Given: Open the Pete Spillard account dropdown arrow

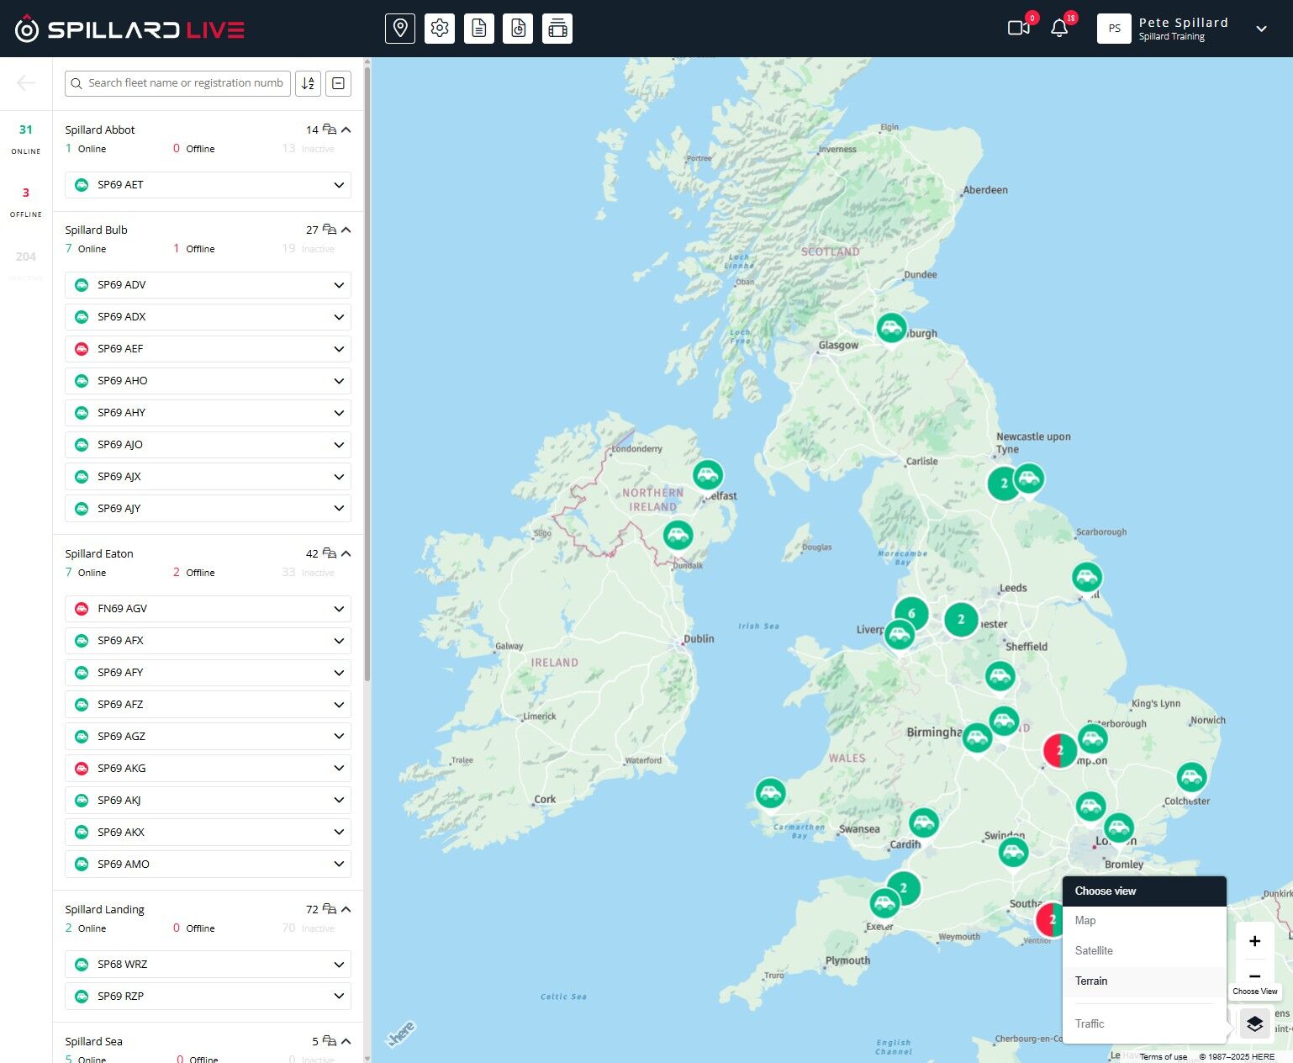Looking at the screenshot, I should [1261, 29].
